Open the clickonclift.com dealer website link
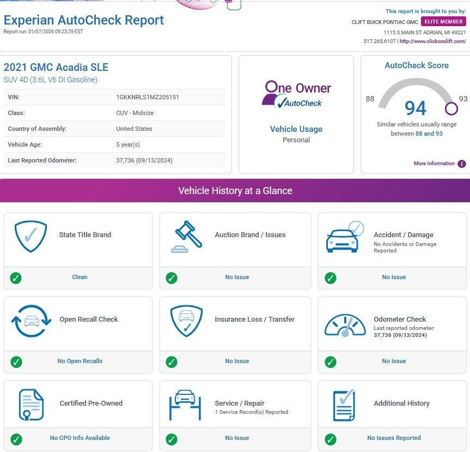 click(x=432, y=41)
